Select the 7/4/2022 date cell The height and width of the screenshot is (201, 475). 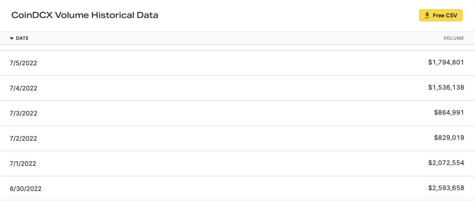click(x=23, y=88)
